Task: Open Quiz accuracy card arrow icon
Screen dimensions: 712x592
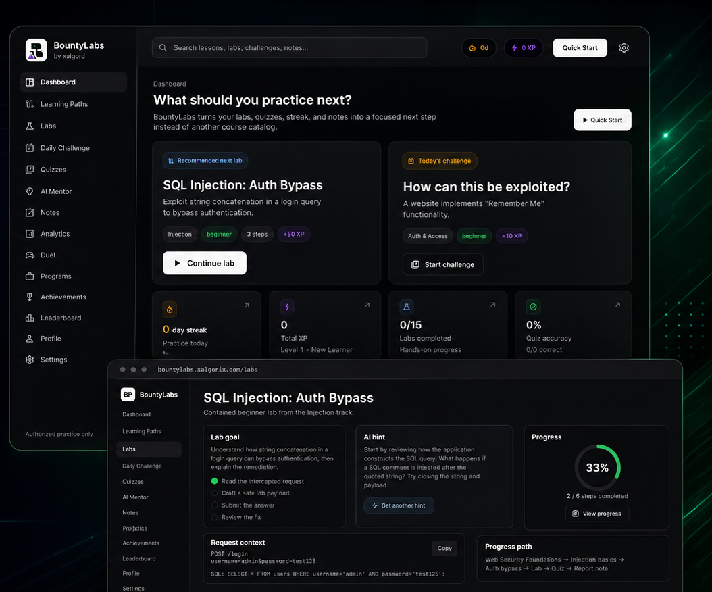Action: 617,305
